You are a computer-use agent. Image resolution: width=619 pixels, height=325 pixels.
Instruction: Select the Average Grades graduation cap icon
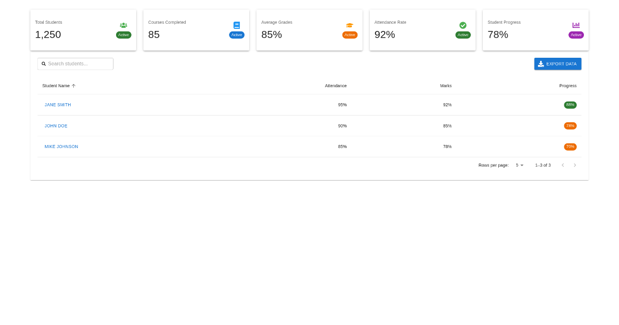point(350,25)
